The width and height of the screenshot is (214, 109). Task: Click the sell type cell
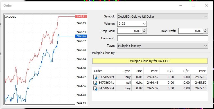(124, 83)
